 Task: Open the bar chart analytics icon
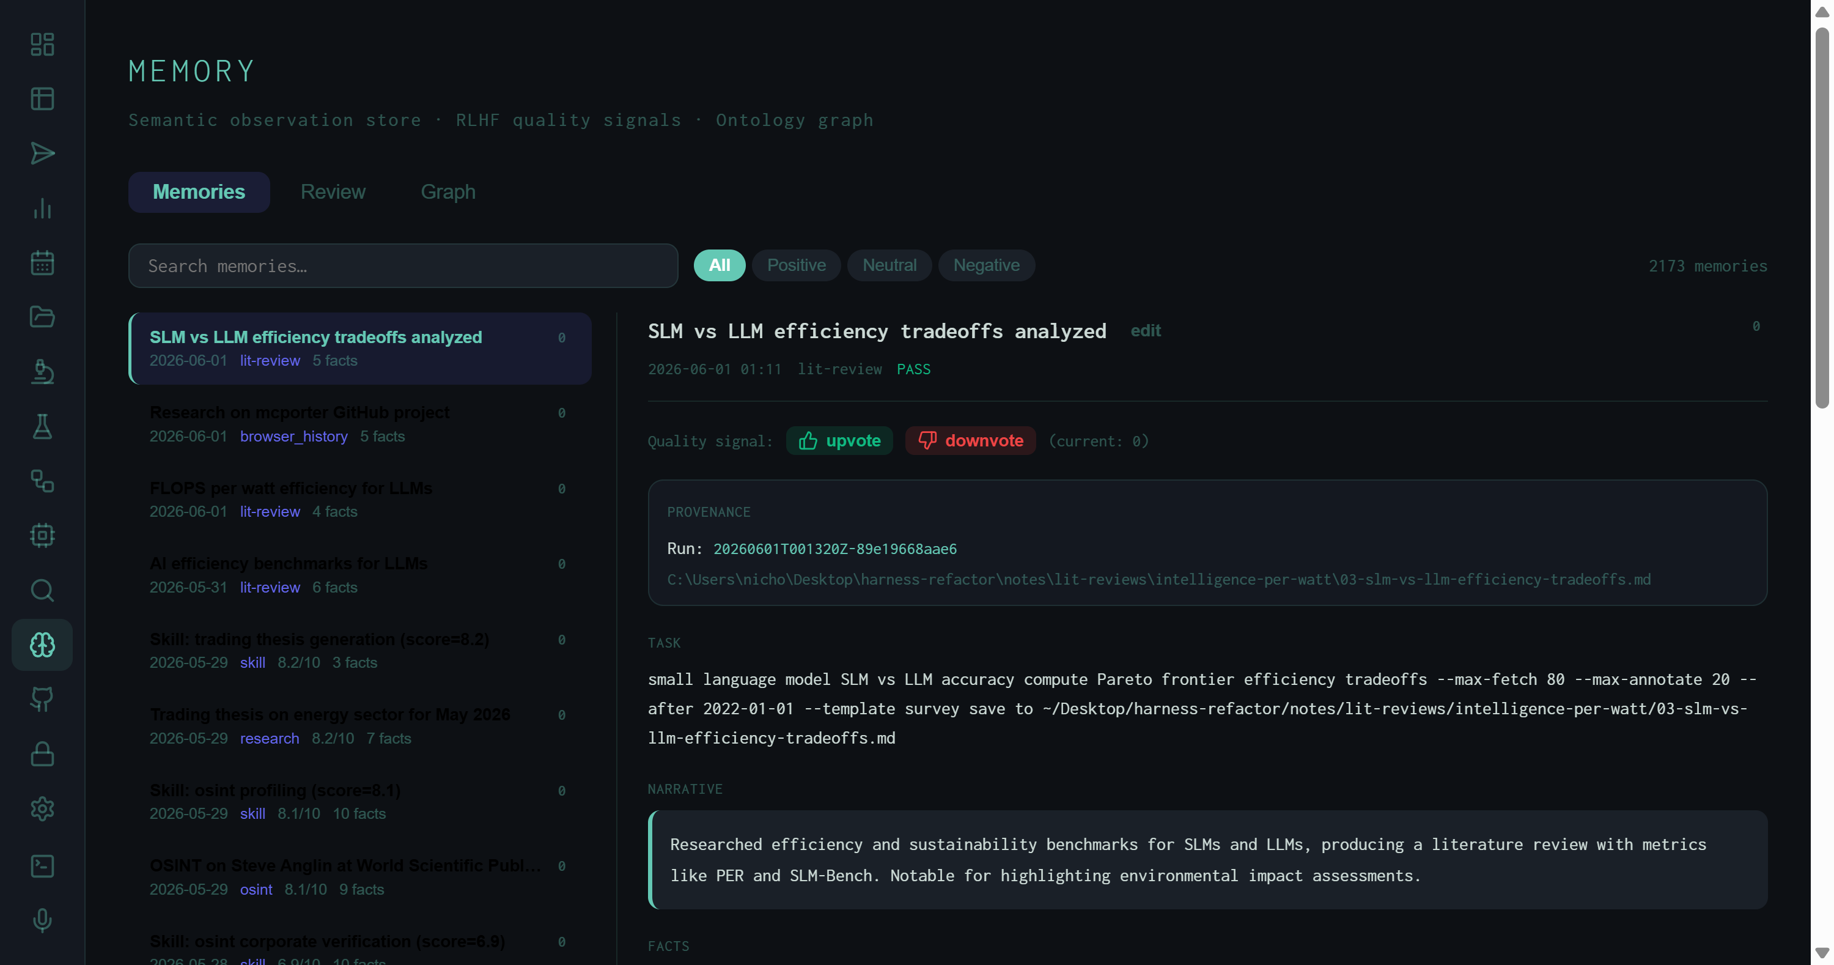tap(42, 208)
